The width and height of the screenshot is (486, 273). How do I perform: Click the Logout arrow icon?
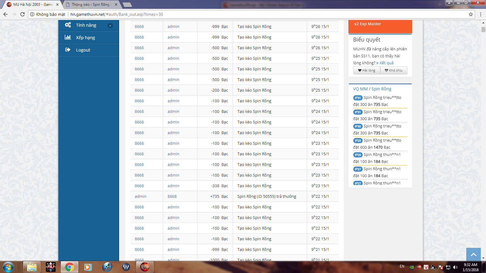point(68,50)
